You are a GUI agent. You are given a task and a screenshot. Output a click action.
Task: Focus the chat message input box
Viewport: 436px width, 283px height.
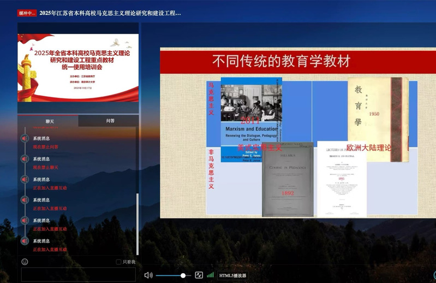pyautogui.click(x=78, y=274)
